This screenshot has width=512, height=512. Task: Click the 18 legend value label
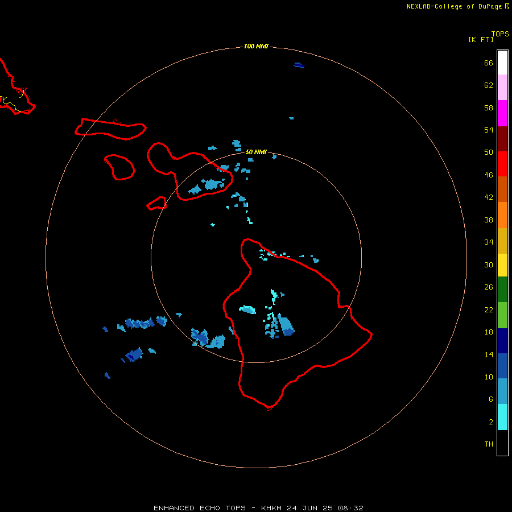tap(489, 332)
